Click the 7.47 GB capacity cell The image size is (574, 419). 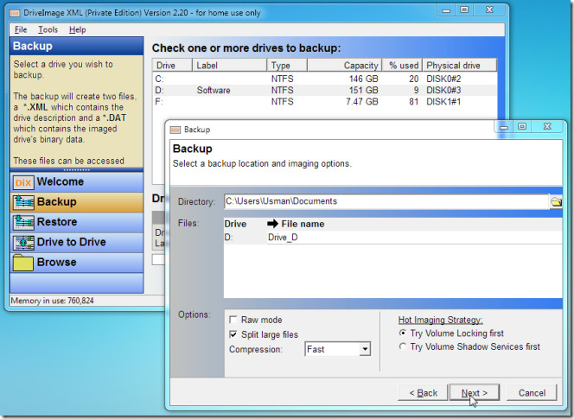pyautogui.click(x=361, y=101)
